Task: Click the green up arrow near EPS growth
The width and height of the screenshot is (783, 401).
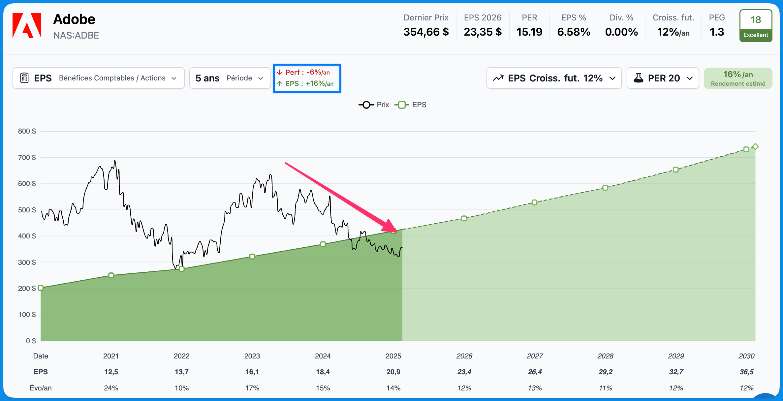Action: click(280, 83)
